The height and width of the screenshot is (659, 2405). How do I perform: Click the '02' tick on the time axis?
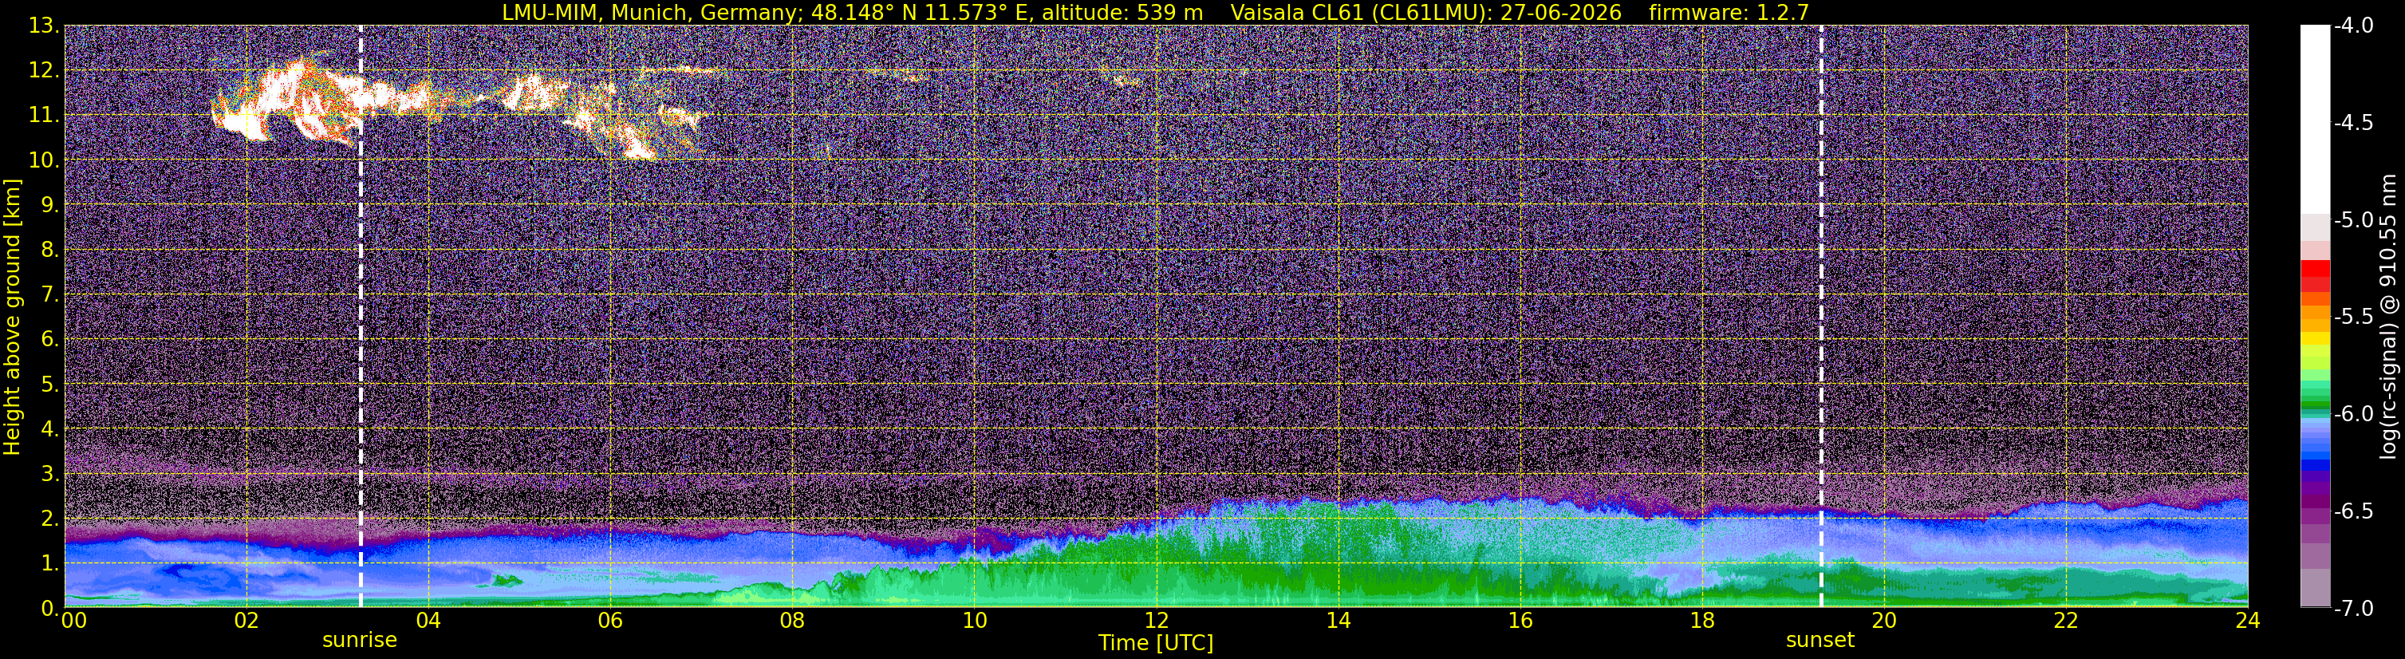coord(246,621)
